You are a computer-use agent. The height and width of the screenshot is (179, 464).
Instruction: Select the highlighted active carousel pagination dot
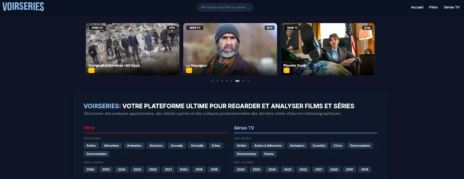(x=237, y=81)
